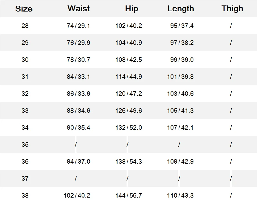Select waist value 102 / 40.2 for size 38
This screenshot has width=257, height=204.
click(77, 195)
